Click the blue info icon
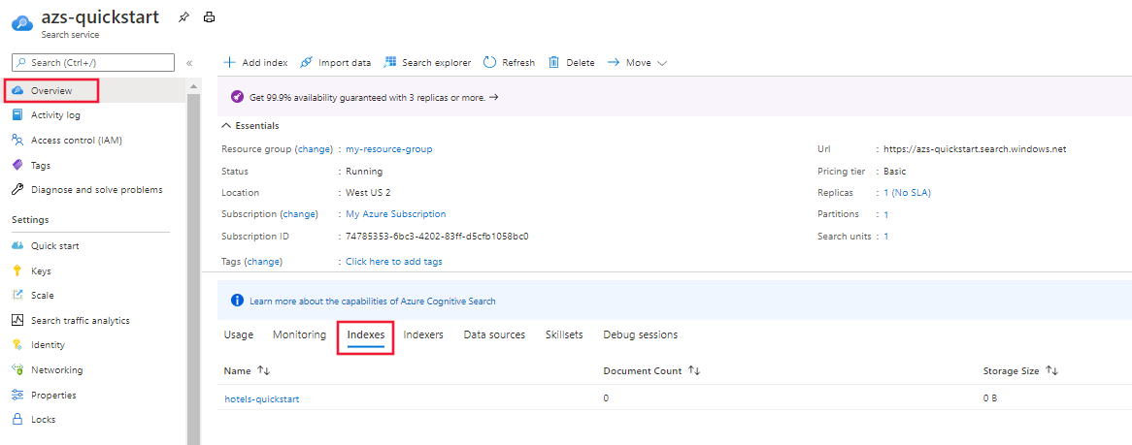1132x445 pixels. tap(236, 300)
